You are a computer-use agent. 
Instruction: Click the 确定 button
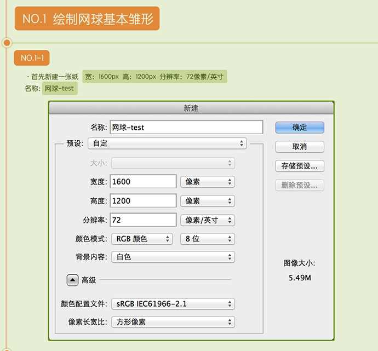coord(300,128)
